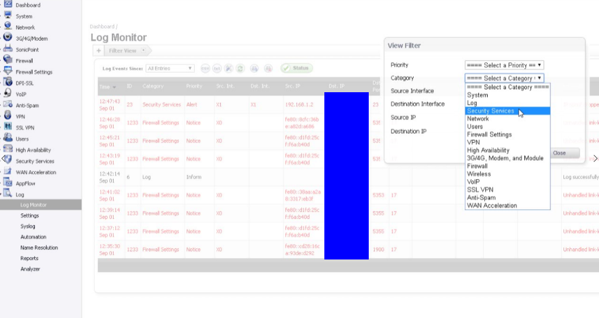
Task: Add a new view tab with plus button
Action: [x=99, y=50]
